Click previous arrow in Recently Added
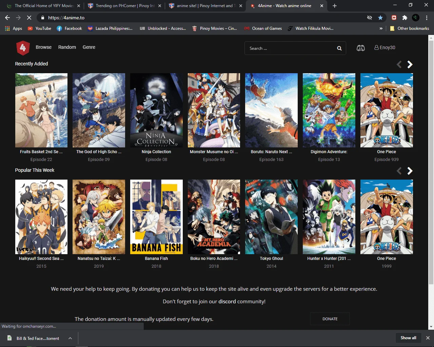This screenshot has height=347, width=434. 399,64
